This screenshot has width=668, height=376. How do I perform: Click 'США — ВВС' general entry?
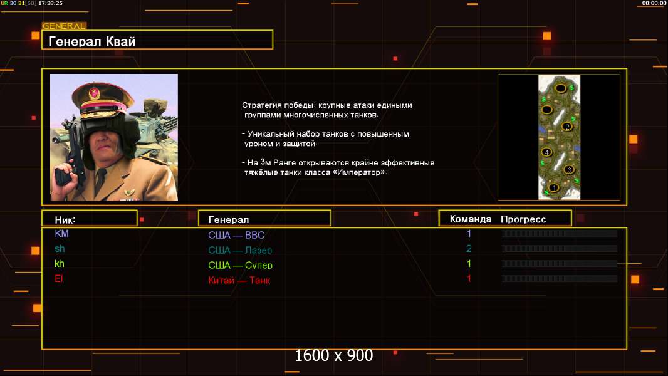(x=236, y=235)
